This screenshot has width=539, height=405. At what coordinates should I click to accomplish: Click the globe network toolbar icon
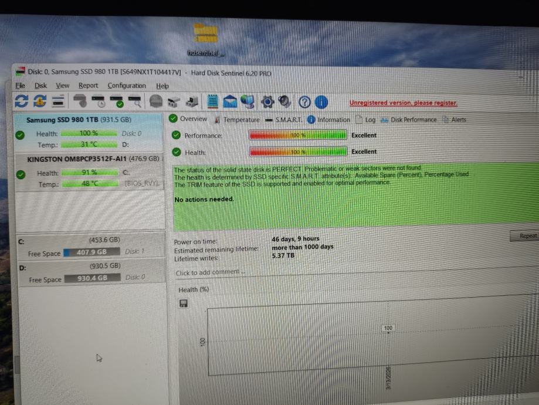pos(248,102)
